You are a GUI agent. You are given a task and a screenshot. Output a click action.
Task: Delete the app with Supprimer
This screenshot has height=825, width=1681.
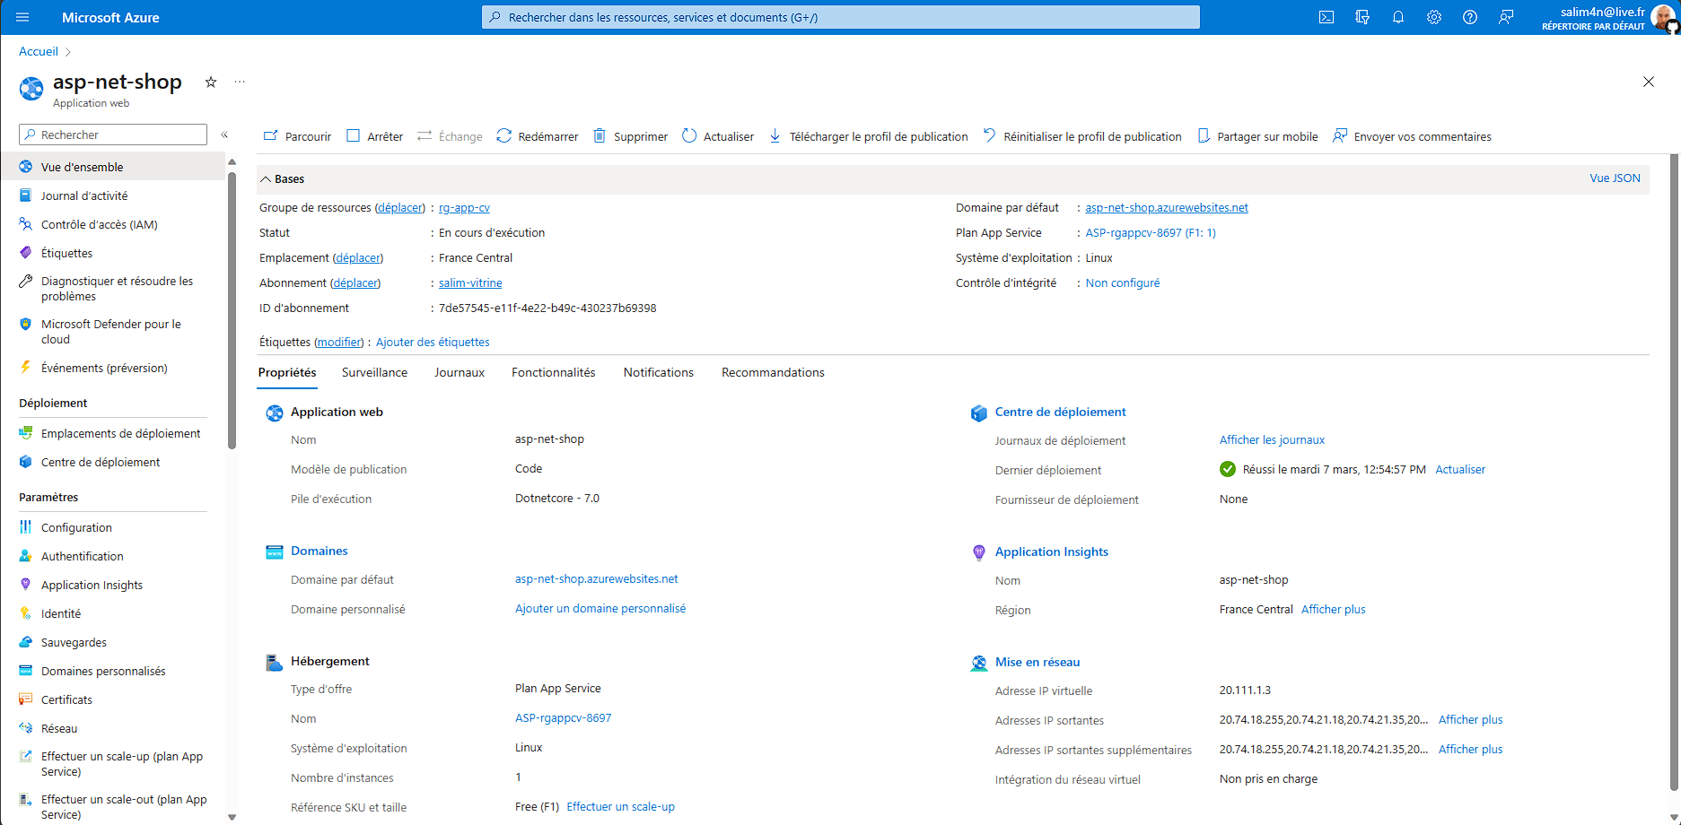tap(630, 136)
